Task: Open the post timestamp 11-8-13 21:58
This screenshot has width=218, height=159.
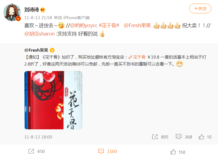Action: (x=38, y=18)
